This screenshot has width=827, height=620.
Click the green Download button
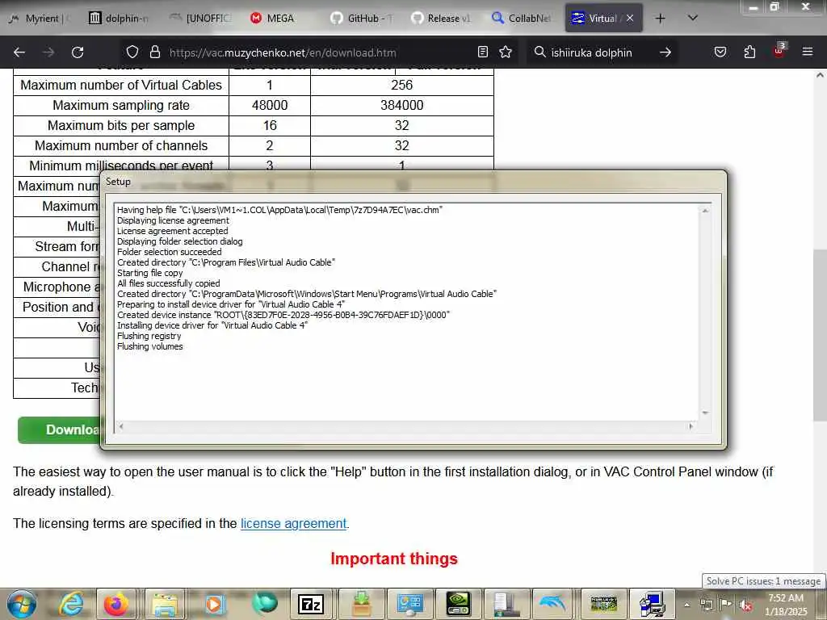[x=59, y=429]
